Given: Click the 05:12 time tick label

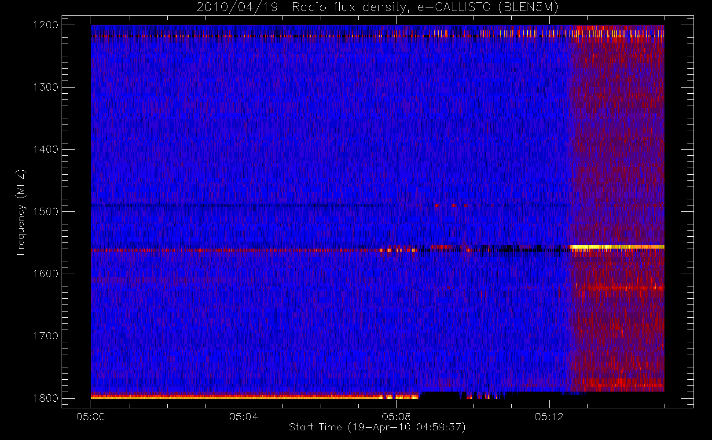Looking at the screenshot, I should tap(549, 417).
